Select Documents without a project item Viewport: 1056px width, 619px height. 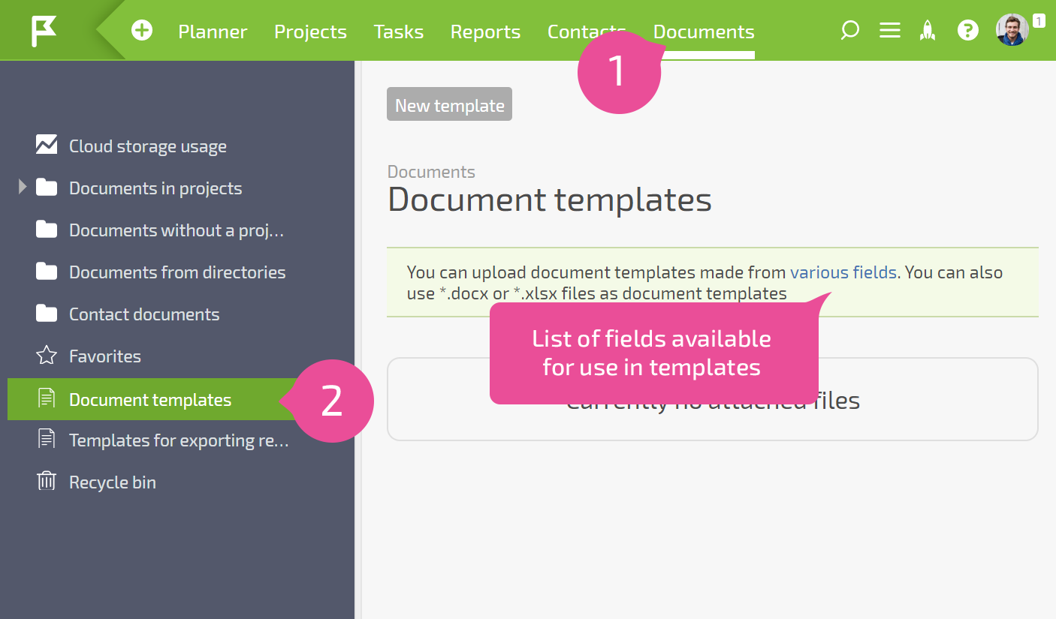click(x=177, y=230)
